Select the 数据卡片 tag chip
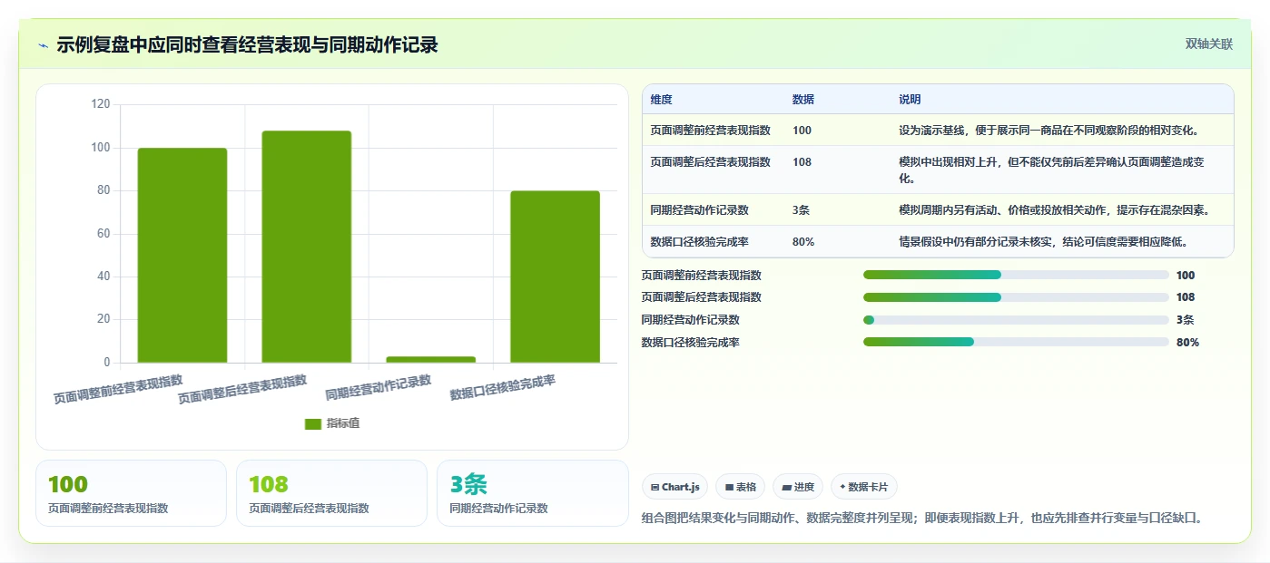 pos(864,487)
